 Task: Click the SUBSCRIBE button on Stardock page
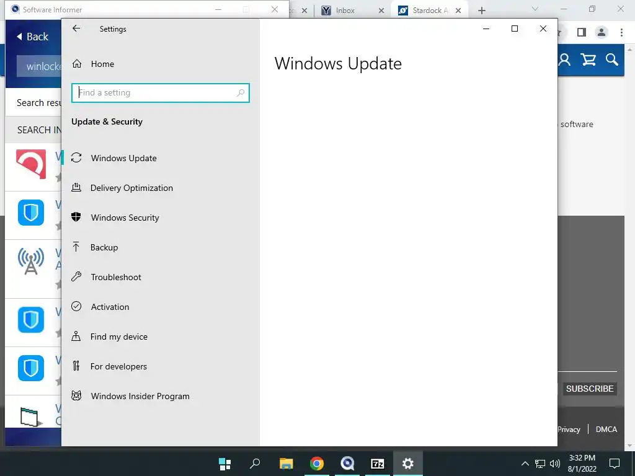pyautogui.click(x=590, y=389)
